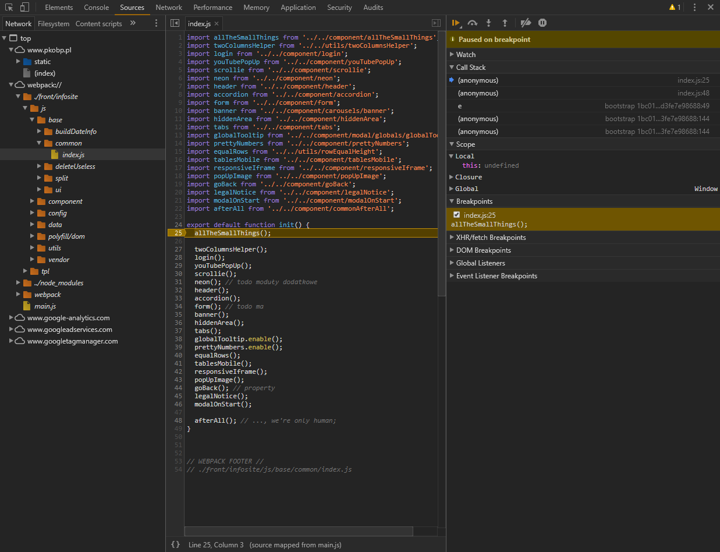Viewport: 720px width, 552px height.
Task: Close the index.js editor tab
Action: coord(217,24)
